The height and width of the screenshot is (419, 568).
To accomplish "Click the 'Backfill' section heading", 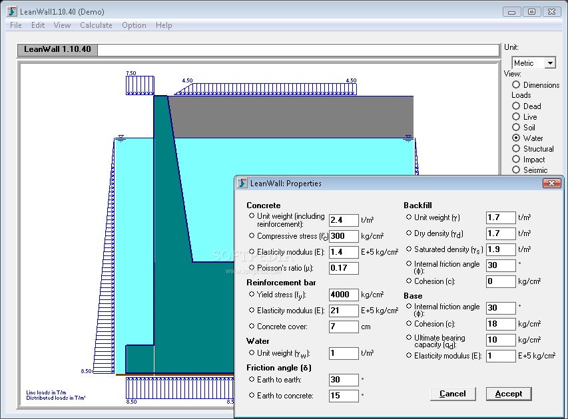I will coord(418,205).
